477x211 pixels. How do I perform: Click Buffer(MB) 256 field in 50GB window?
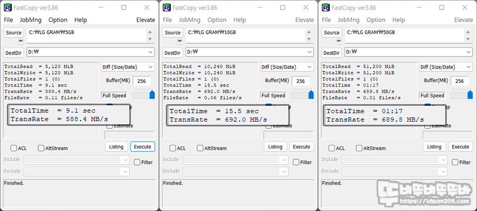[x=460, y=81]
